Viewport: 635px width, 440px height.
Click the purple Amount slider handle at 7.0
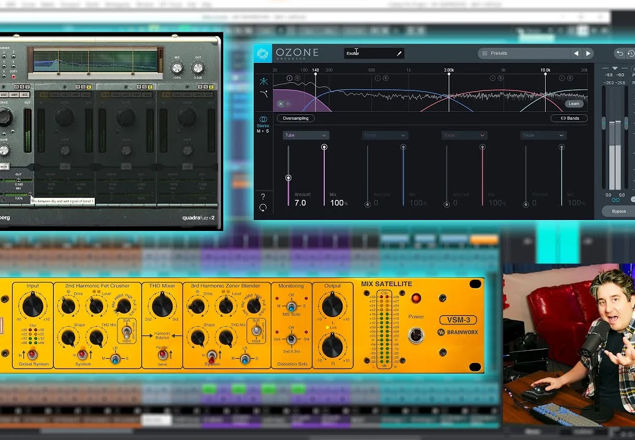tap(288, 178)
